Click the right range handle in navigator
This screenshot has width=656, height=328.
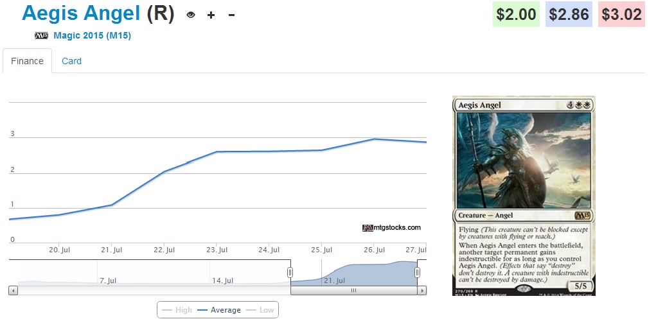pos(418,273)
